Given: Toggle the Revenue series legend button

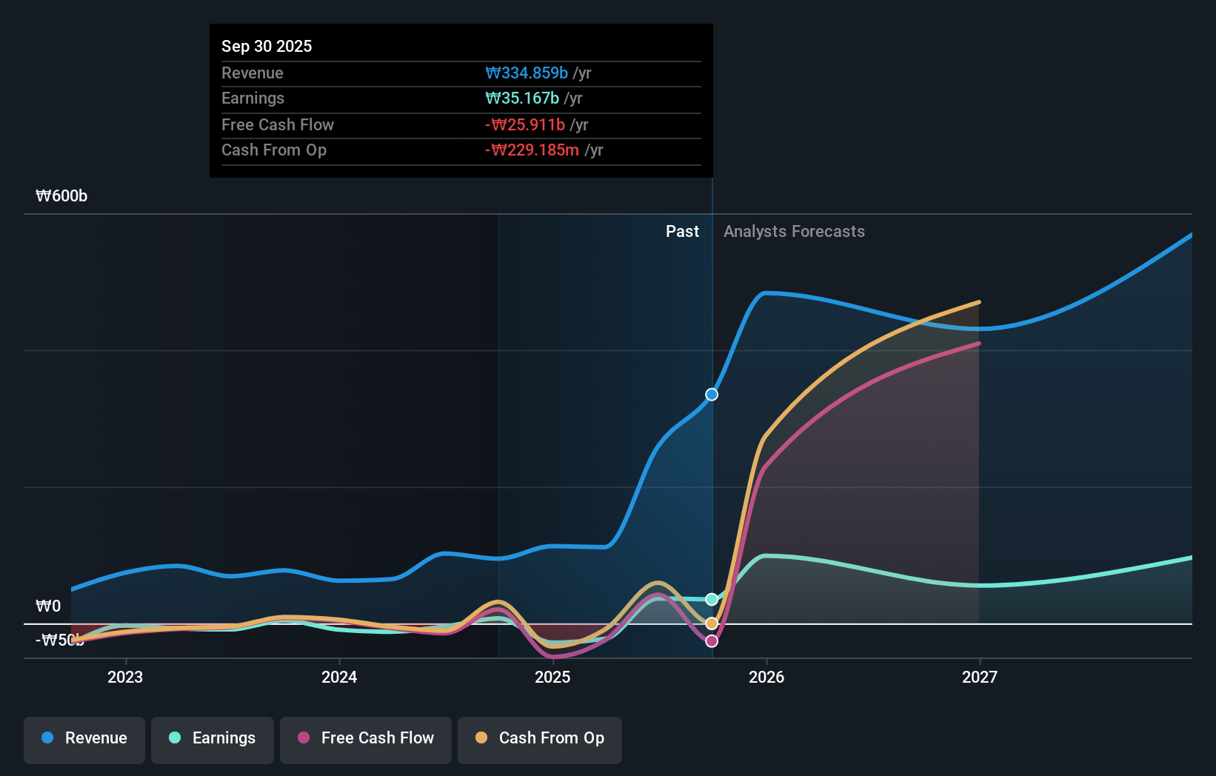Looking at the screenshot, I should pos(84,739).
